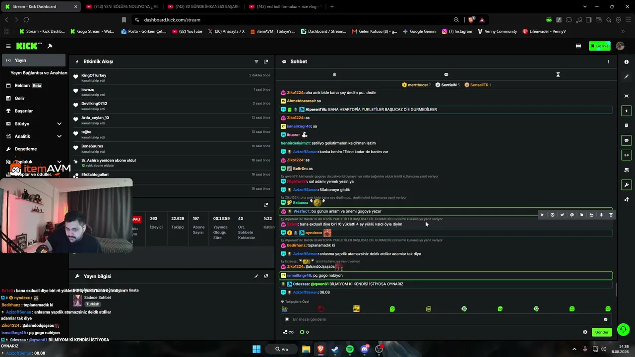Pop out the Yayın bilgisi panel
Screen dimensions: 635x357
pyautogui.click(x=266, y=276)
